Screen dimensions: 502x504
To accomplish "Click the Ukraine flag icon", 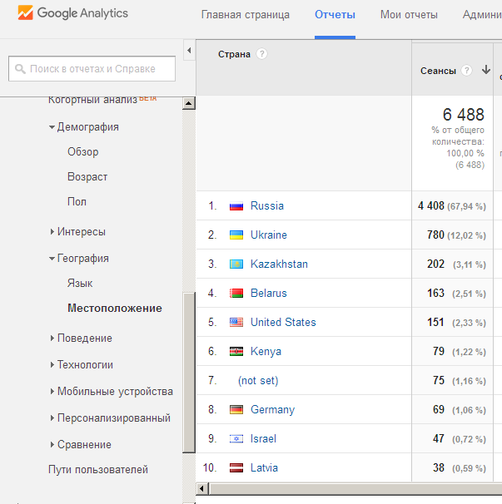I will point(236,235).
